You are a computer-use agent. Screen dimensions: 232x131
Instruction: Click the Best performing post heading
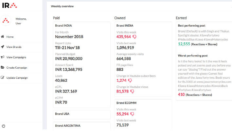(x=191, y=26)
